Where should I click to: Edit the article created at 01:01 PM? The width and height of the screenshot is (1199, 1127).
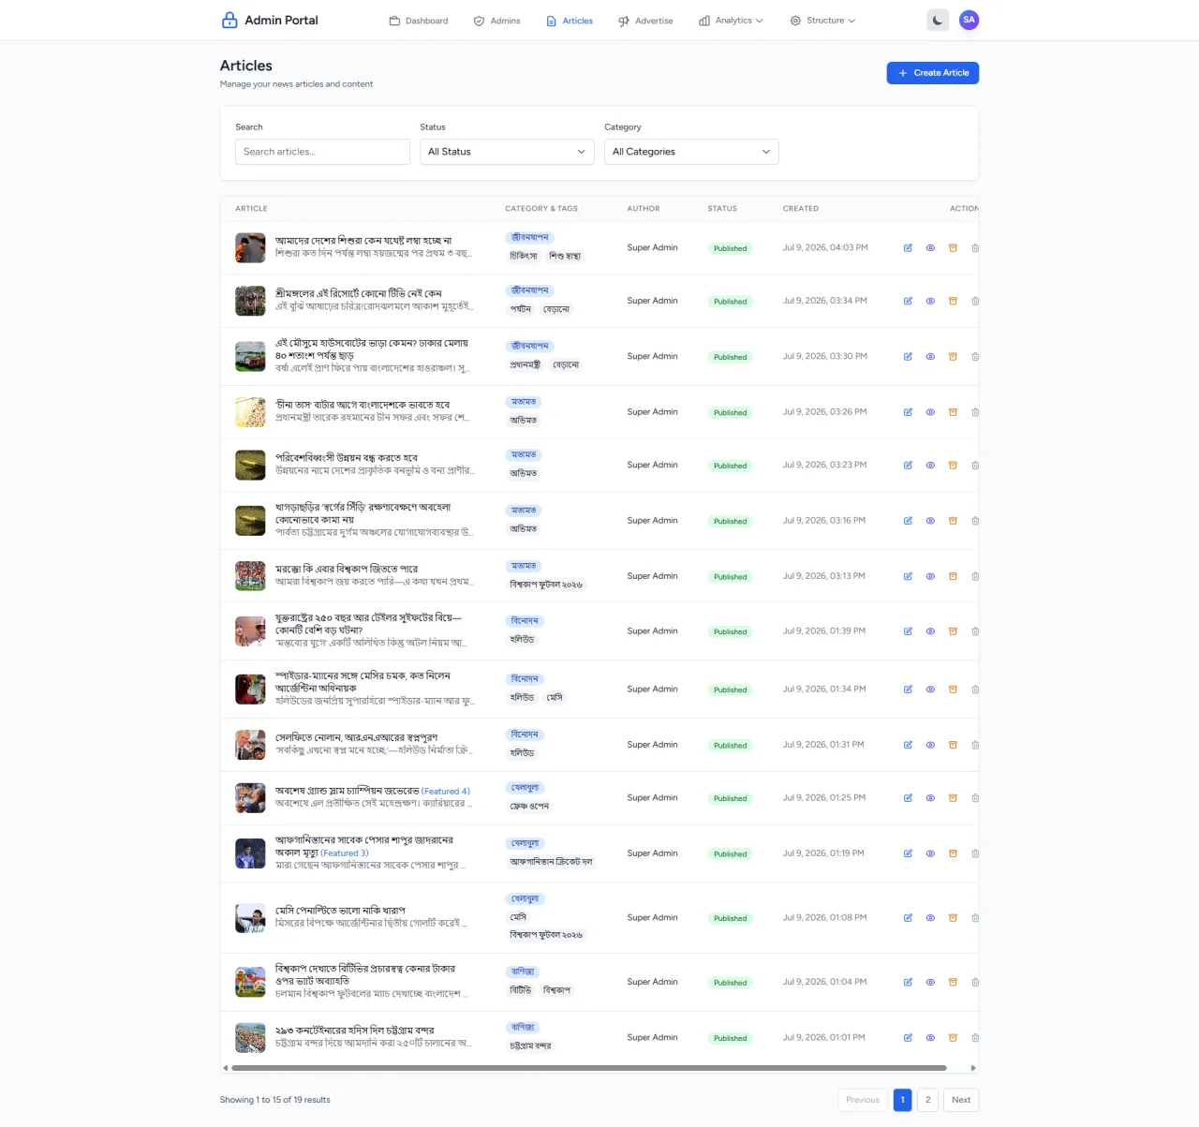coord(908,1038)
